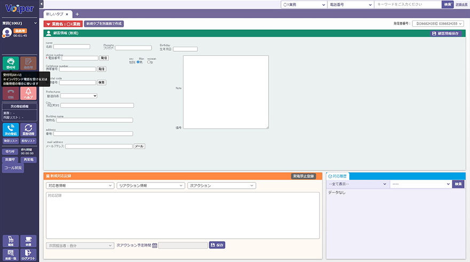The image size is (470, 262).
Task: Click the chair icon button at sidebar bottom
Action: [x=11, y=241]
